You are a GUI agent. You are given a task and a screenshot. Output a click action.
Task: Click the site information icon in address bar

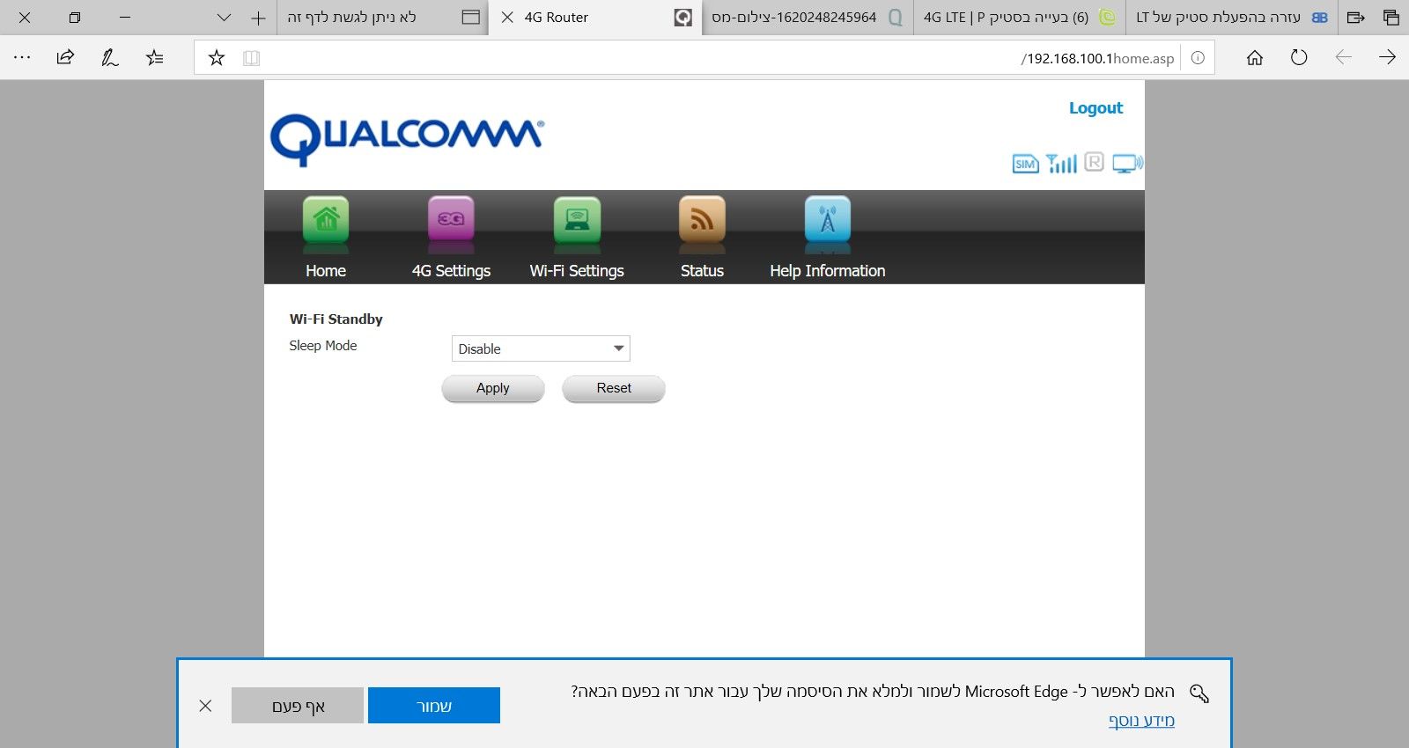point(1198,58)
